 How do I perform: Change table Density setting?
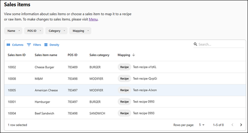52,45
